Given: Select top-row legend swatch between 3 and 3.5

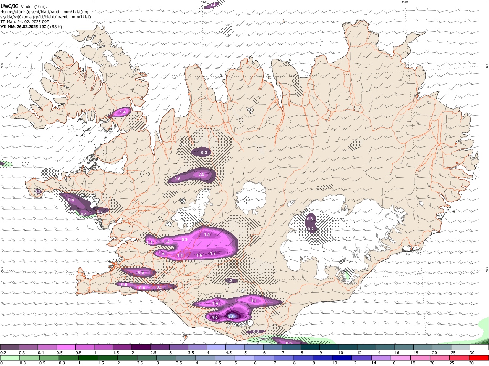Looking at the screenshot, I should pos(178,347).
